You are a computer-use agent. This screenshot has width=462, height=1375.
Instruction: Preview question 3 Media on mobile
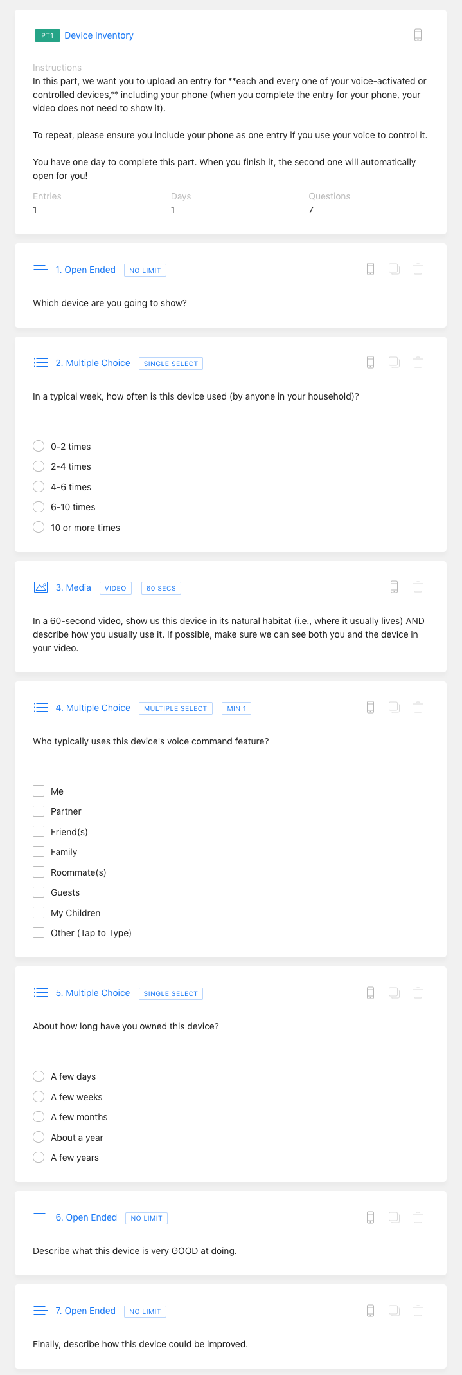pyautogui.click(x=394, y=587)
